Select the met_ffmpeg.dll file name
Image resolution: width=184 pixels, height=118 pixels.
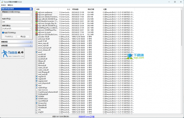tap(44, 72)
